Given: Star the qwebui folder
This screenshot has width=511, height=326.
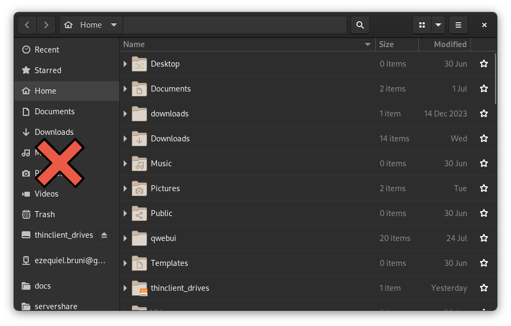Looking at the screenshot, I should click(483, 238).
